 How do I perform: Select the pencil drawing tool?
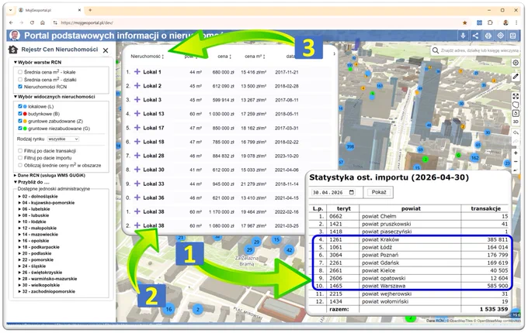click(516, 77)
